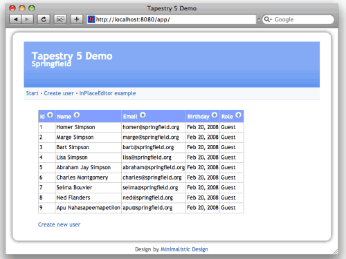
Task: Click the Create new user link
Action: point(59,224)
